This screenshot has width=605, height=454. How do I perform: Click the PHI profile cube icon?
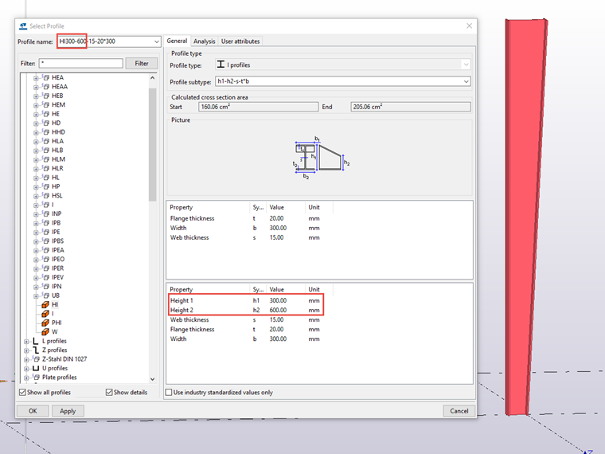[x=45, y=323]
